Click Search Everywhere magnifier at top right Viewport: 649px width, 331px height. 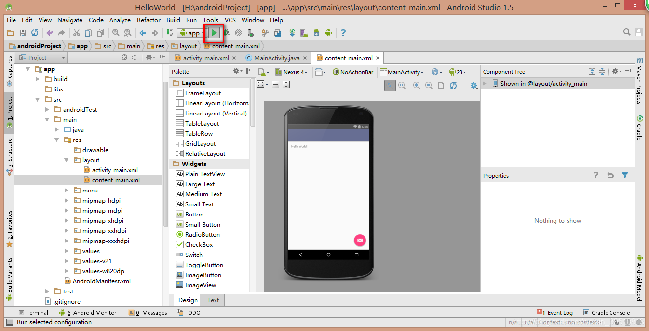tap(627, 32)
